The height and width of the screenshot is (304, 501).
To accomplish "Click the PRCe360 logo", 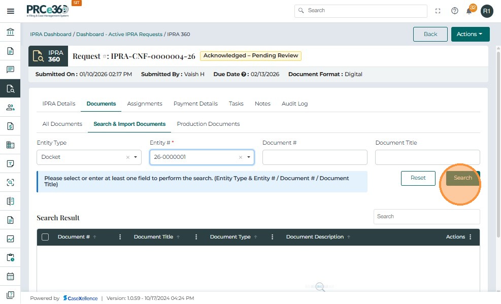I will tap(47, 11).
